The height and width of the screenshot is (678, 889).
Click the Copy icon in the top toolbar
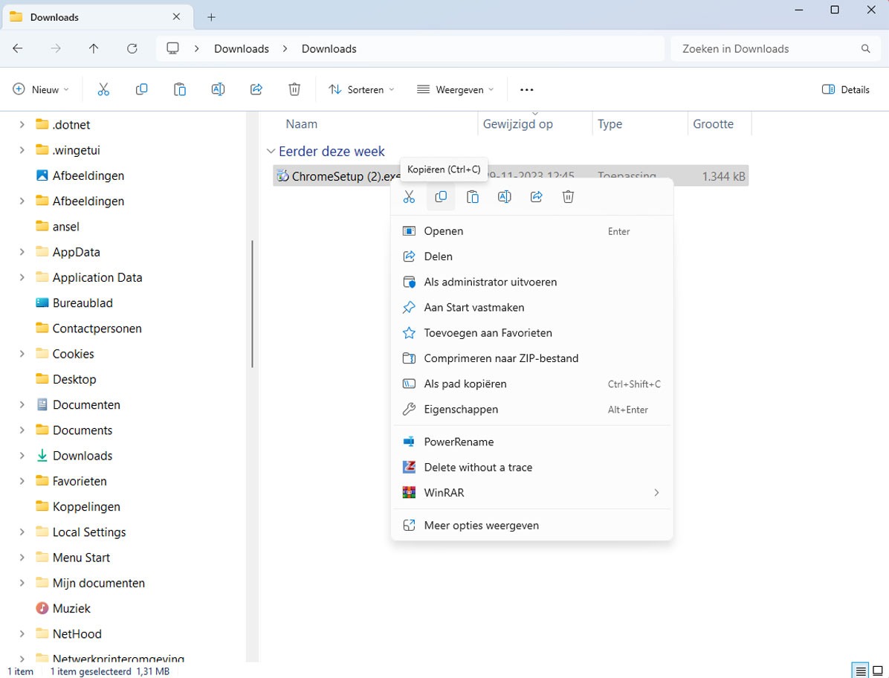coord(141,89)
